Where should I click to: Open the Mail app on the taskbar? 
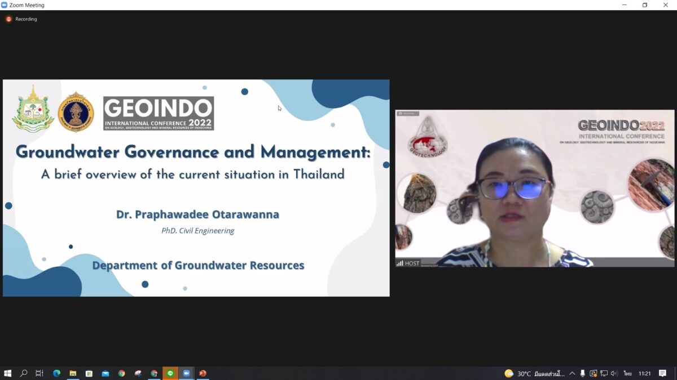click(105, 373)
